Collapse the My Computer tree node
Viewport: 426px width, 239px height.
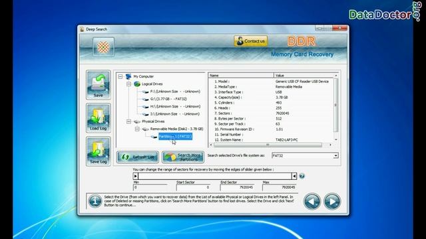pyautogui.click(x=120, y=76)
